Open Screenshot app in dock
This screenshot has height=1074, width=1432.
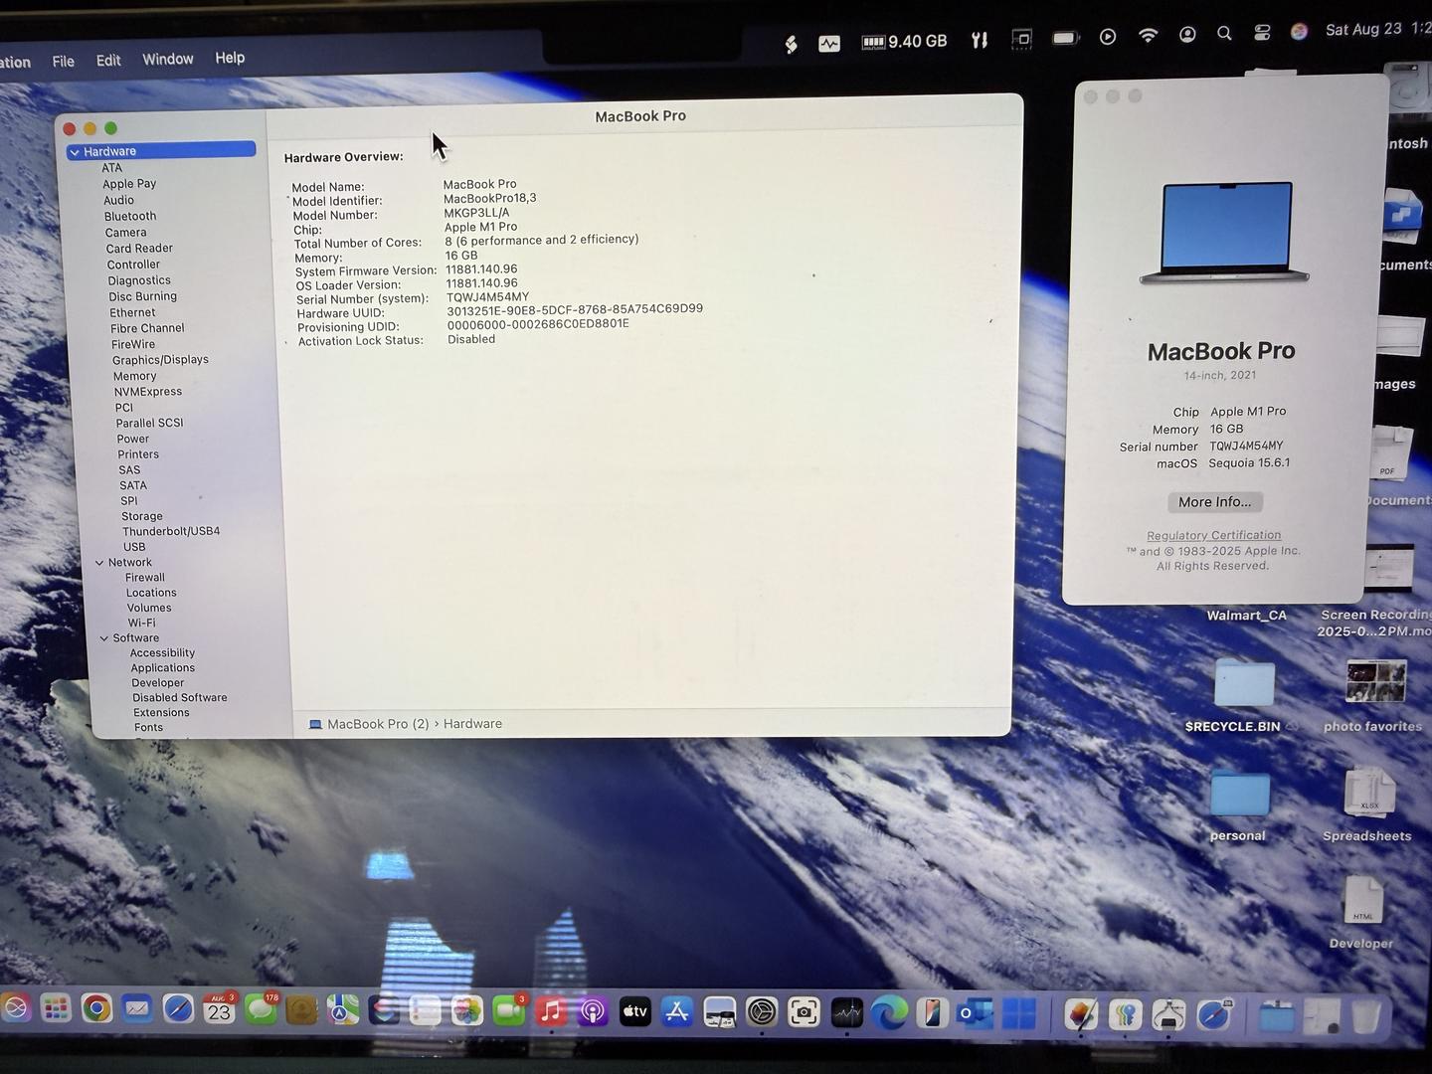[804, 1012]
